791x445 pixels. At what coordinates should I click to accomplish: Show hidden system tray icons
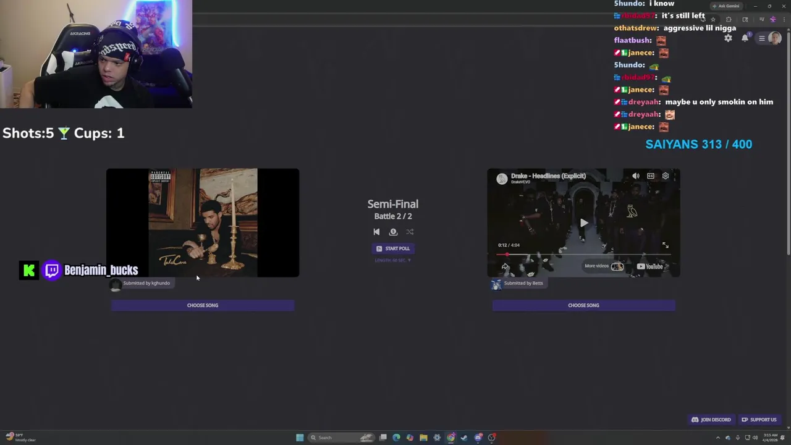click(x=718, y=438)
